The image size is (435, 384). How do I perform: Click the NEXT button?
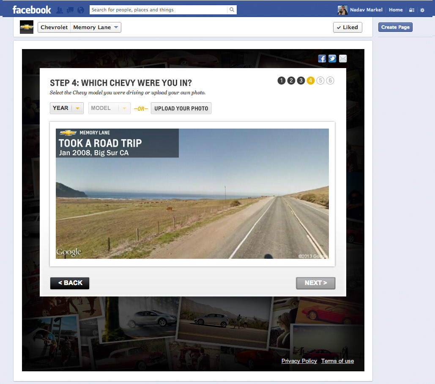point(316,283)
